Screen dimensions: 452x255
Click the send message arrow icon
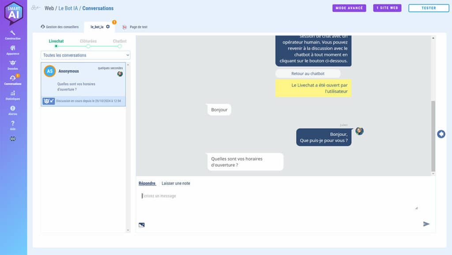pyautogui.click(x=426, y=224)
